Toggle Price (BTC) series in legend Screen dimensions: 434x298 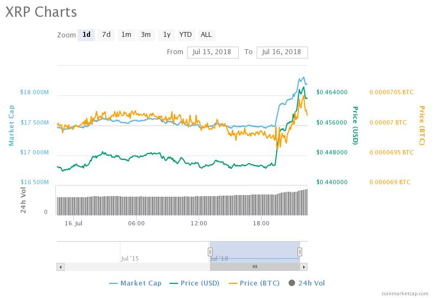point(254,283)
